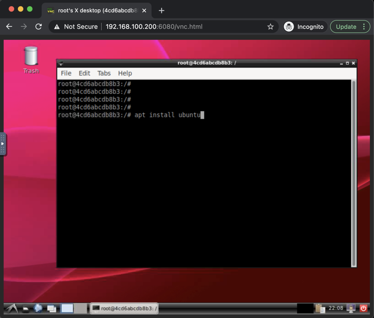Click the CPU usage monitor in panel
This screenshot has height=318, width=374.
click(x=305, y=308)
